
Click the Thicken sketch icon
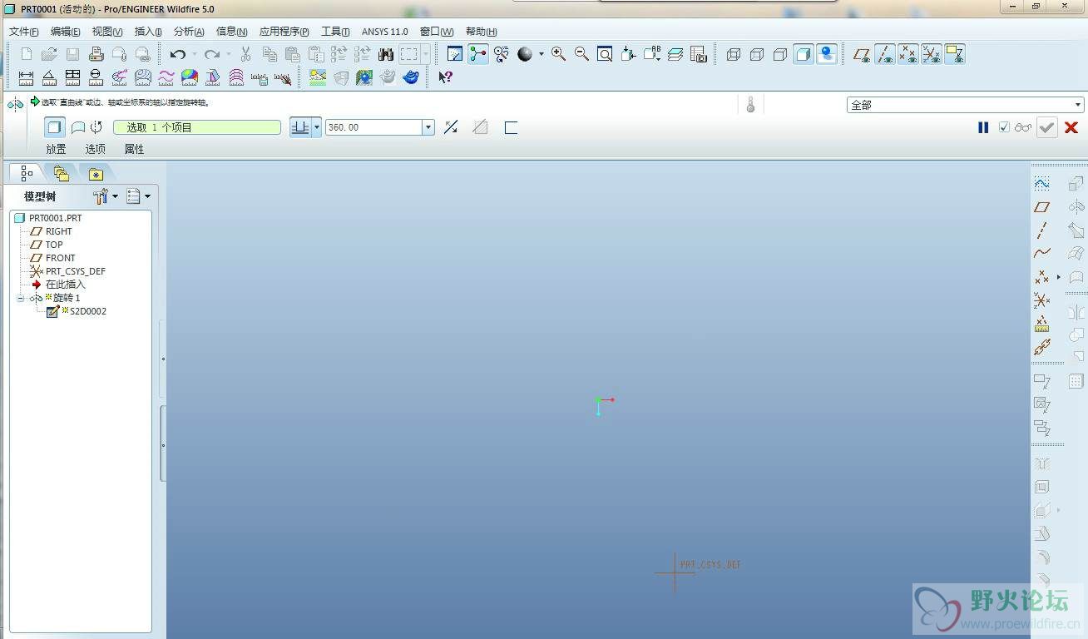511,127
